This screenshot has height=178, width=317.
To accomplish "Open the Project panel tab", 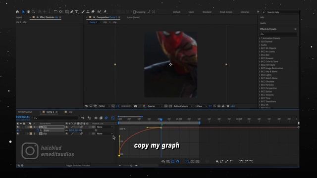I will [19, 17].
